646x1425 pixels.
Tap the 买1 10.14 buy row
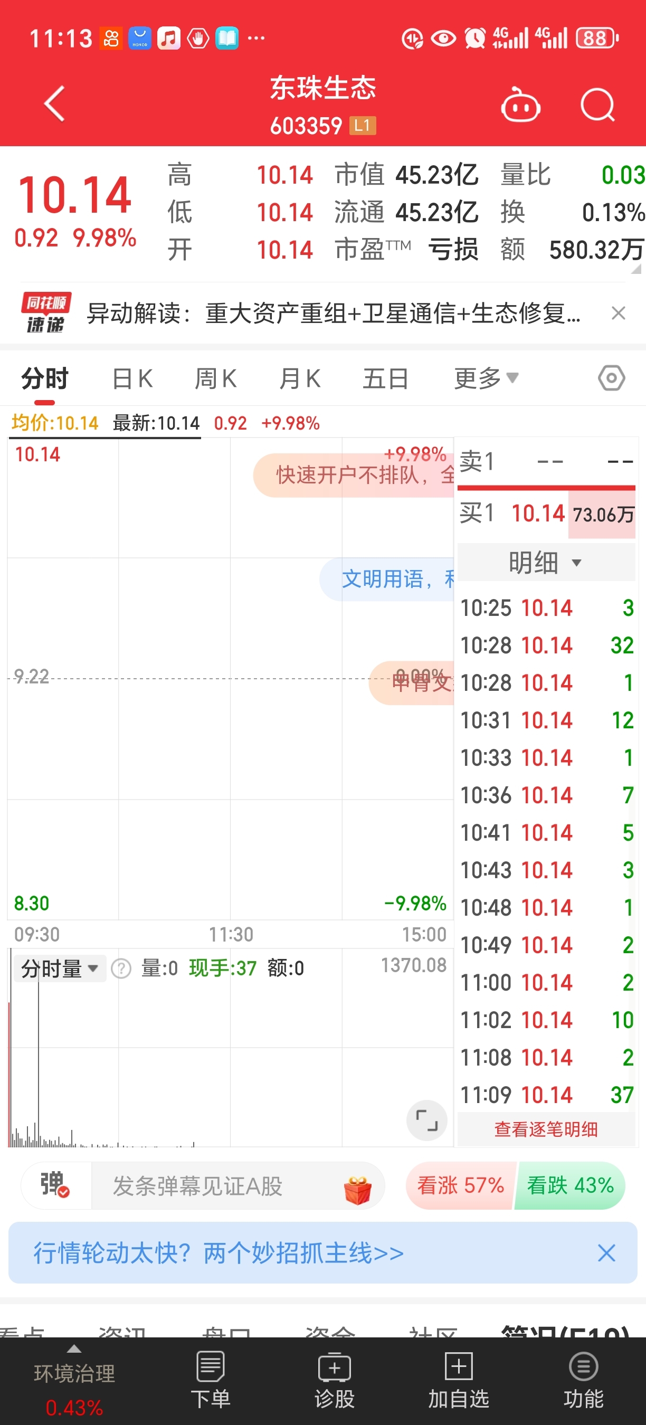click(x=546, y=514)
